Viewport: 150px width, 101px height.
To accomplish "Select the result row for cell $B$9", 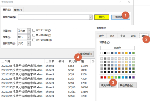I will pyautogui.click(x=47, y=83).
